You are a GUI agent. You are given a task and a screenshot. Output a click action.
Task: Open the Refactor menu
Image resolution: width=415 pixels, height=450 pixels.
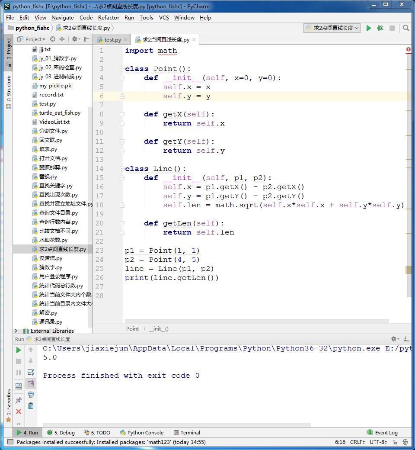tap(109, 18)
